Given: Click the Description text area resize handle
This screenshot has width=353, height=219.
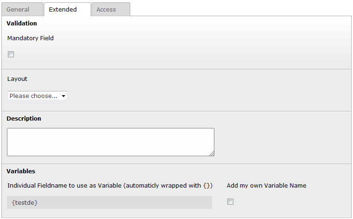Looking at the screenshot, I should tap(212, 154).
